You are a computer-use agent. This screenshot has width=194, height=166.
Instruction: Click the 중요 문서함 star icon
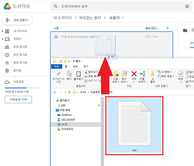7,63
